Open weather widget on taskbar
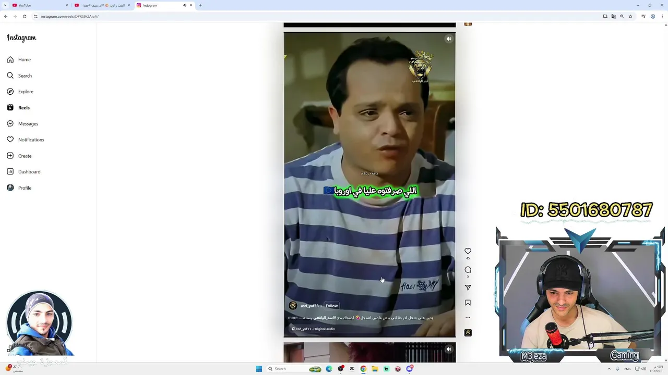The image size is (668, 375). coord(15,368)
